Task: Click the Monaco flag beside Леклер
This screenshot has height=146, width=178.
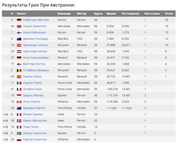Action: click(x=19, y=96)
